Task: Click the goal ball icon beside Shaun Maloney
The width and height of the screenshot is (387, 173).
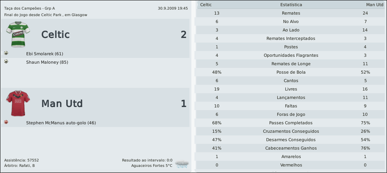Action: 6,62
